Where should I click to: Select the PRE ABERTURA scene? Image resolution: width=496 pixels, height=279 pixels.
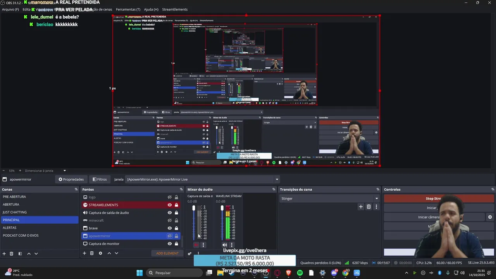pyautogui.click(x=39, y=197)
